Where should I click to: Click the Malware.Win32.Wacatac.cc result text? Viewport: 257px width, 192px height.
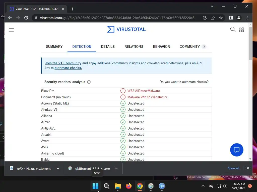tap(148, 97)
